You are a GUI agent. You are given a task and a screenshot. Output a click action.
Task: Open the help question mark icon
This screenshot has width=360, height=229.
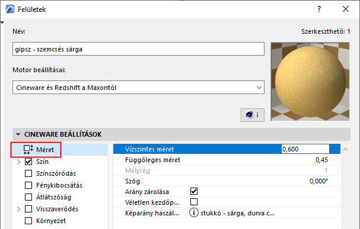pyautogui.click(x=319, y=9)
